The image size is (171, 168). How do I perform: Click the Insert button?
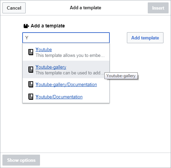[x=158, y=8]
